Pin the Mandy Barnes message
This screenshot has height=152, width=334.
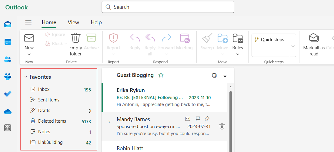click(207, 119)
